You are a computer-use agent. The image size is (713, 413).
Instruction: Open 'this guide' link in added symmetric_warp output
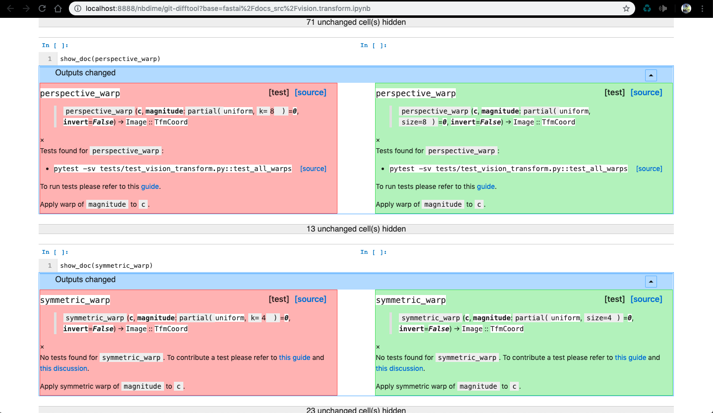click(x=631, y=357)
